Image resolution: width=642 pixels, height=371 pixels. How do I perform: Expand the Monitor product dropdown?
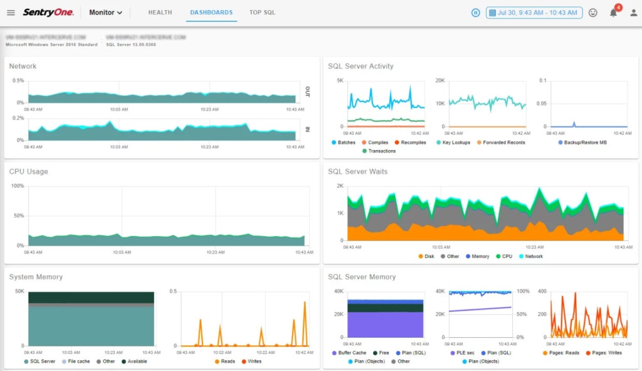(x=105, y=13)
